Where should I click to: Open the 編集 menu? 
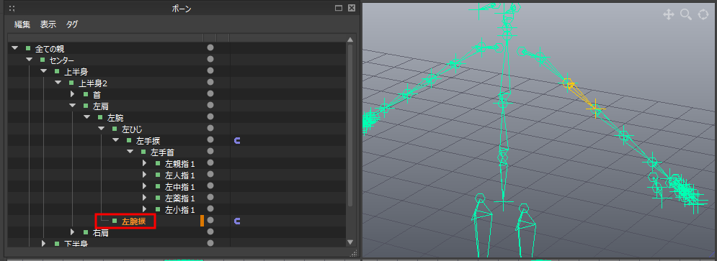tap(22, 24)
